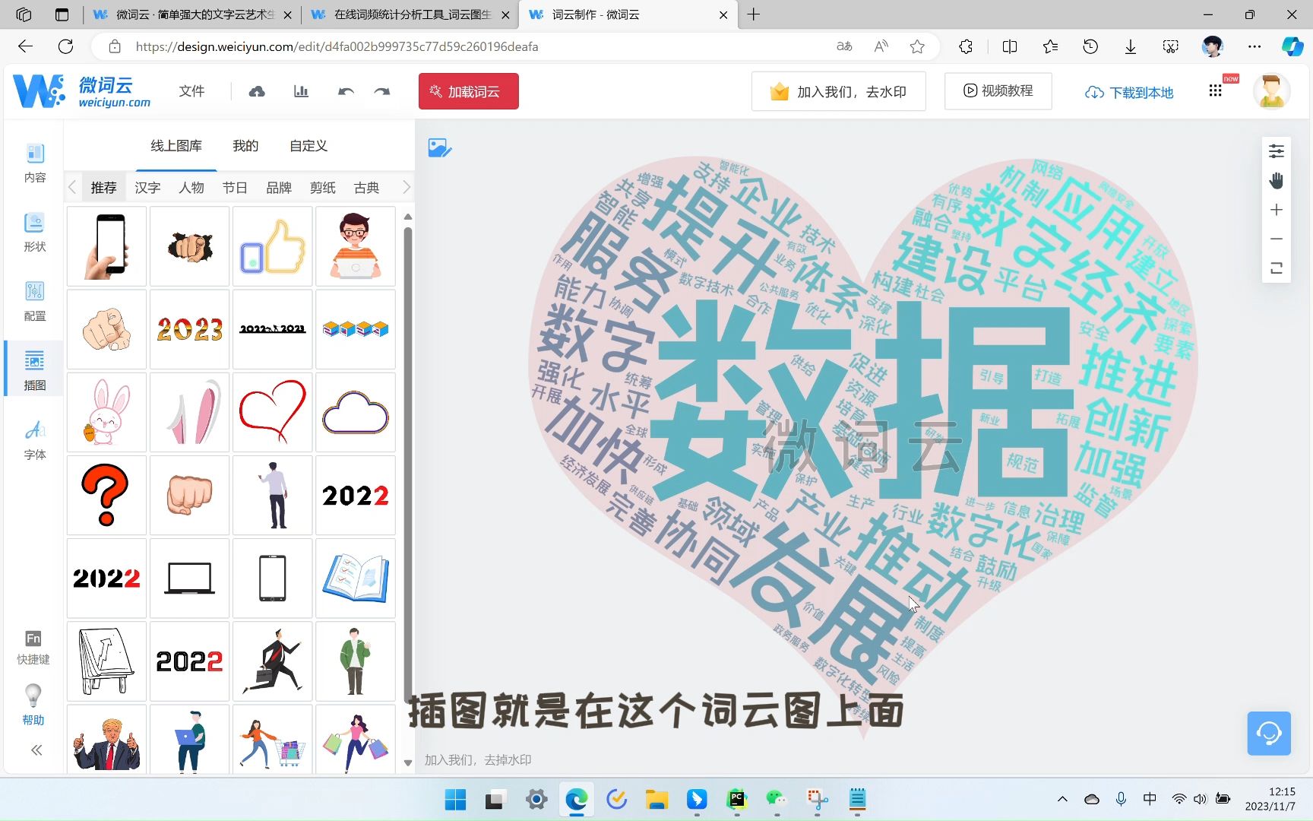Select the 汉字 category
This screenshot has width=1313, height=821.
pos(147,188)
